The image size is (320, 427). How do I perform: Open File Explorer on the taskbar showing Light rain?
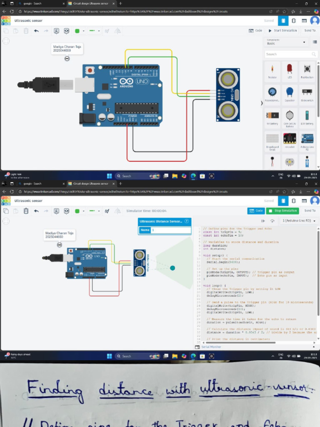coord(175,176)
